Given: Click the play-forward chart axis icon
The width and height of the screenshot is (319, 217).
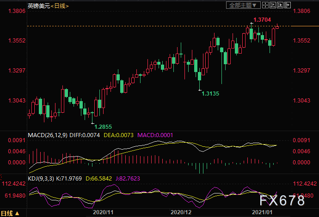Looking at the screenshot, I should [280, 5].
